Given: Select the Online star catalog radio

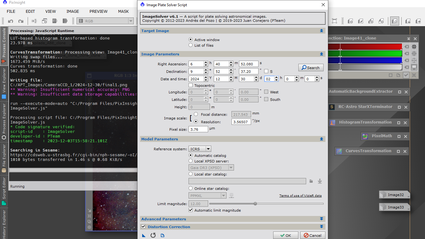Looking at the screenshot, I should (x=191, y=188).
